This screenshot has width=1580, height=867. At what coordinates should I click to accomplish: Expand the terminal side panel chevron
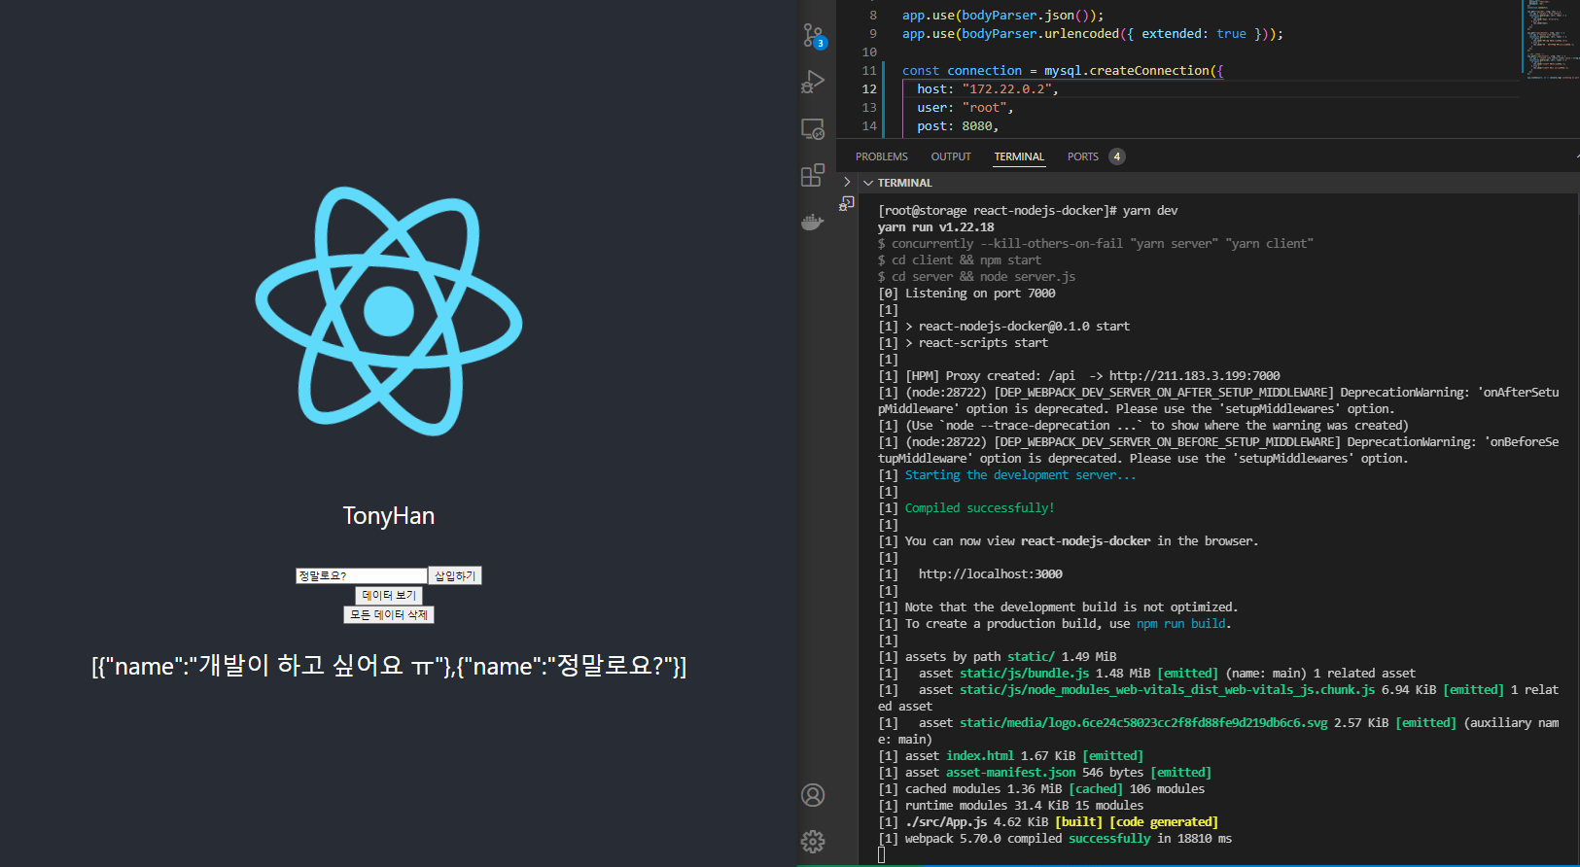(847, 182)
